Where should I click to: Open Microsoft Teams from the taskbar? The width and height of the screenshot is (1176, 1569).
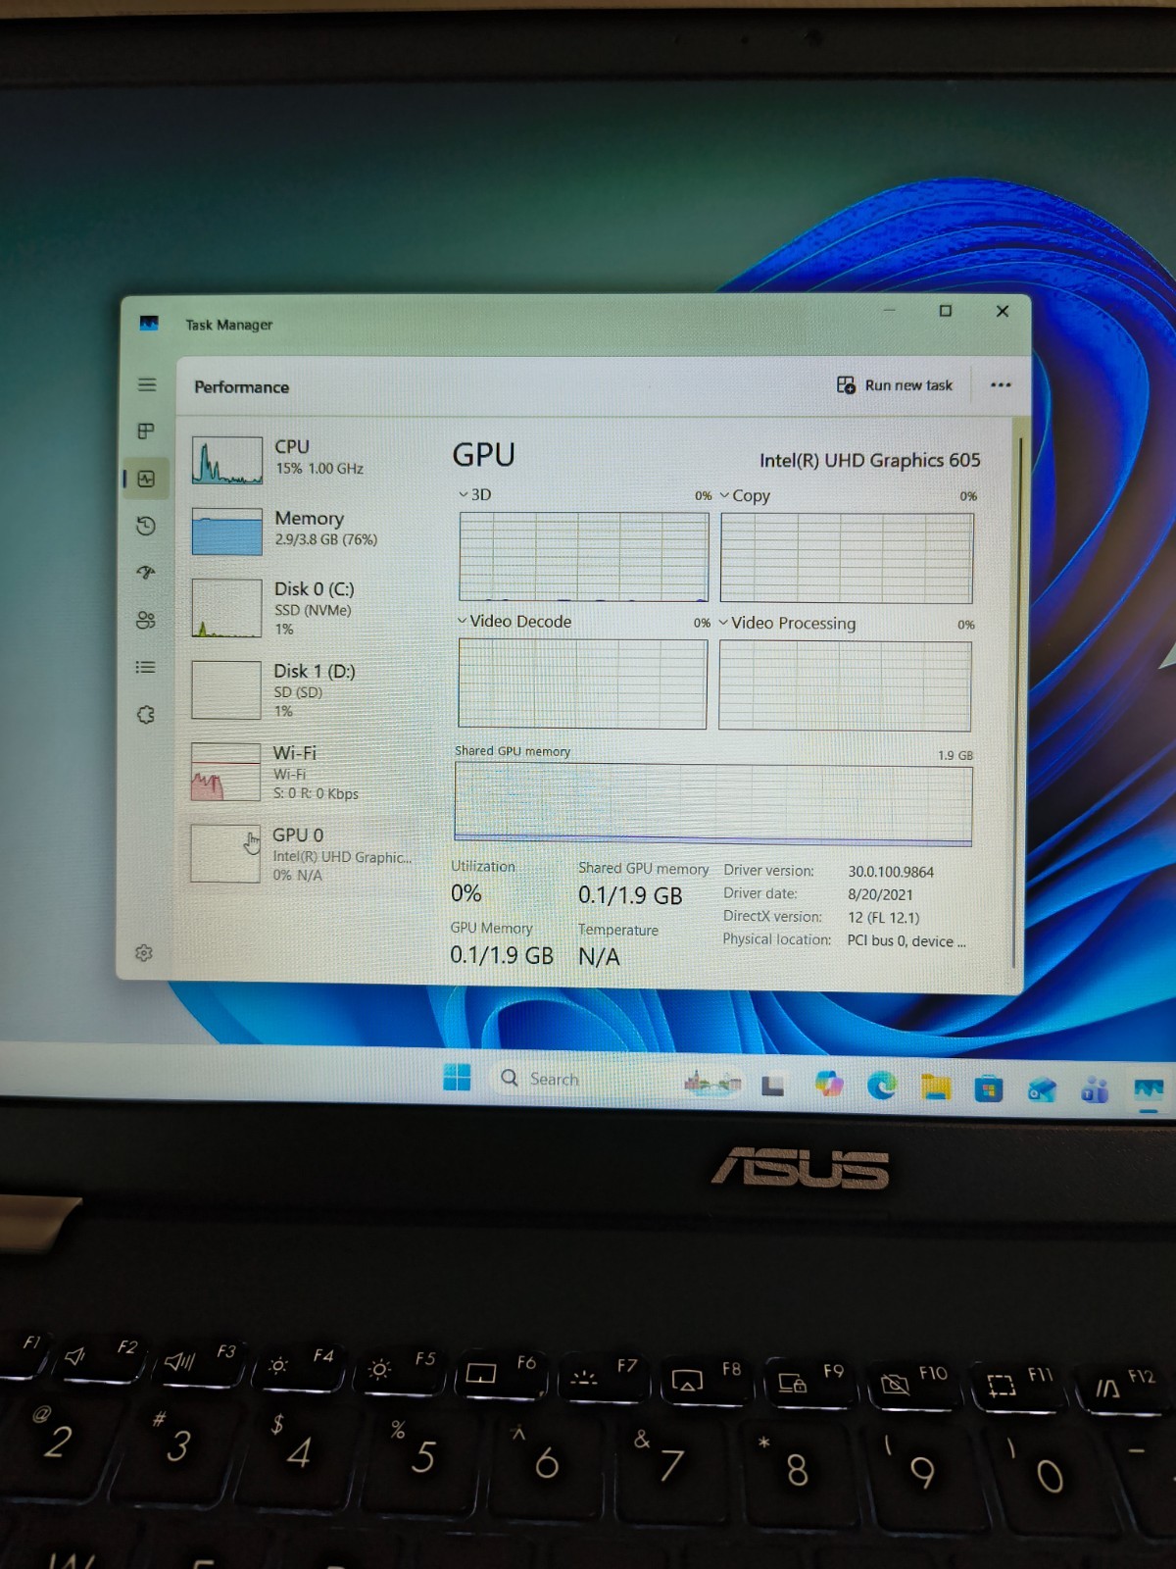(1095, 1090)
